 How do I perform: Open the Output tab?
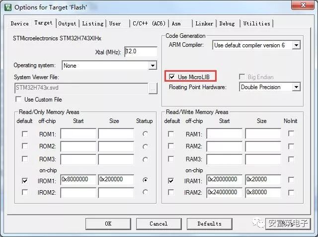click(x=67, y=23)
